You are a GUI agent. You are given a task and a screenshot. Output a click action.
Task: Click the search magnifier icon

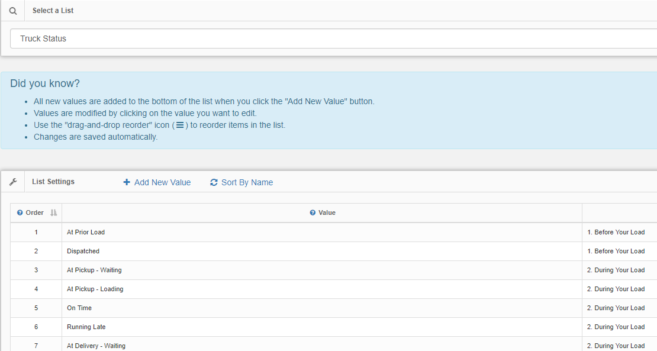[13, 11]
